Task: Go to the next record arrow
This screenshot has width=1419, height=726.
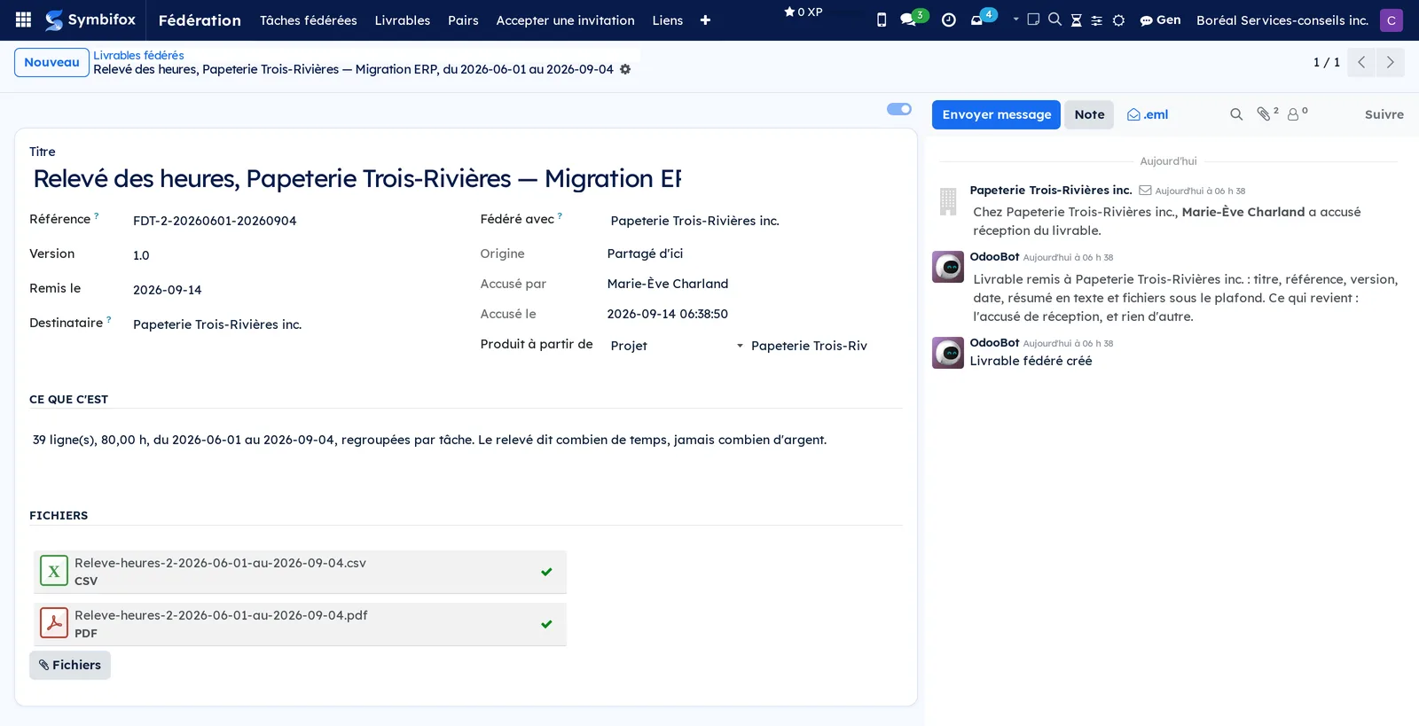Action: (1390, 62)
